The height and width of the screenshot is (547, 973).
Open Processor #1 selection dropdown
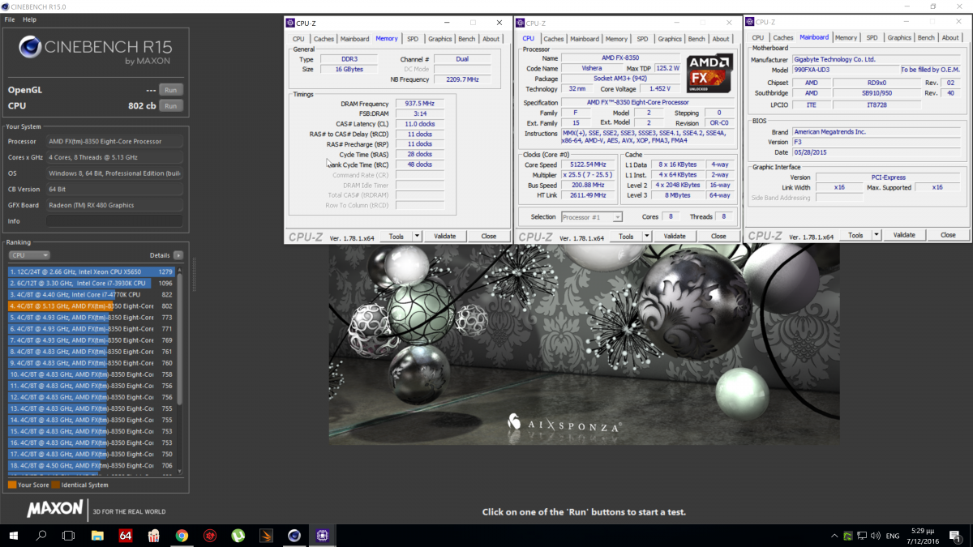coord(592,217)
